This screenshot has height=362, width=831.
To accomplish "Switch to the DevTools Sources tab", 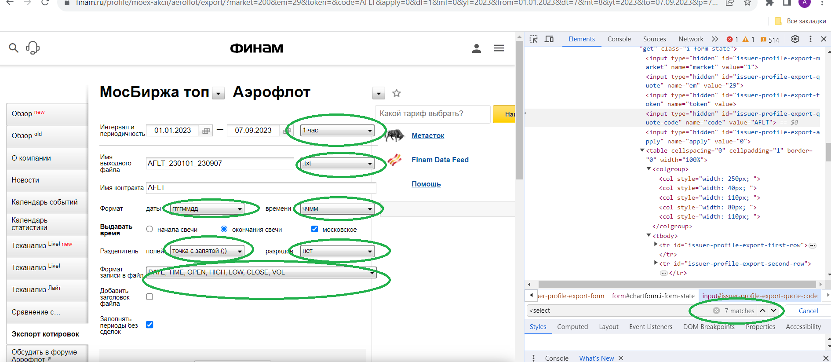I will click(654, 39).
